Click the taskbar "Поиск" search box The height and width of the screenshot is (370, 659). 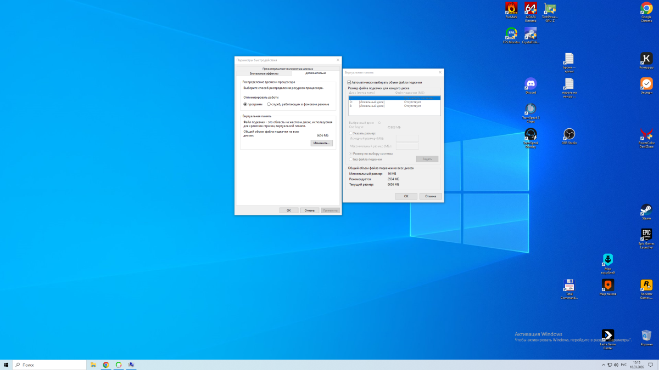49,365
